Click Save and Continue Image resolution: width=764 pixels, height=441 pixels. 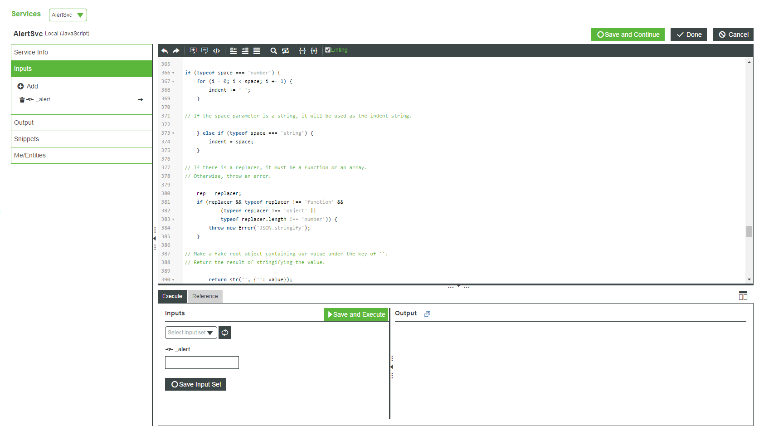pyautogui.click(x=628, y=34)
